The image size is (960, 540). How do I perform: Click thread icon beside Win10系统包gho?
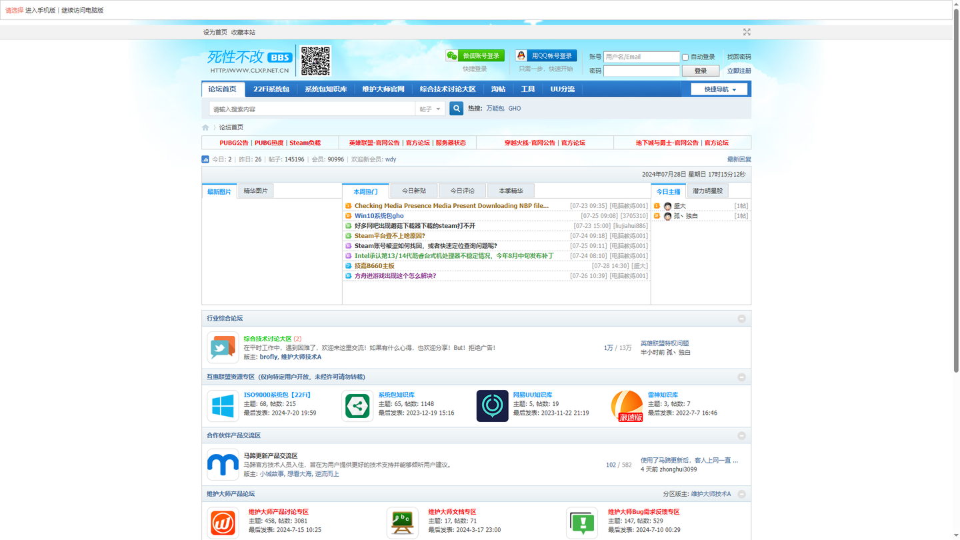(348, 216)
